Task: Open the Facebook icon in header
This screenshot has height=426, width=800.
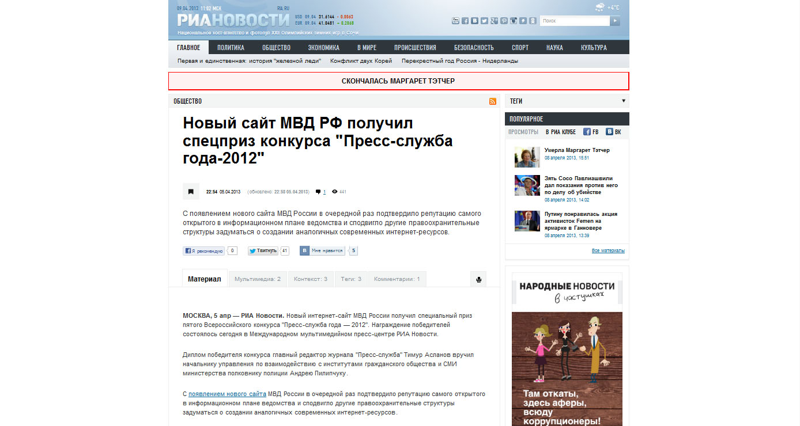Action: 465,21
